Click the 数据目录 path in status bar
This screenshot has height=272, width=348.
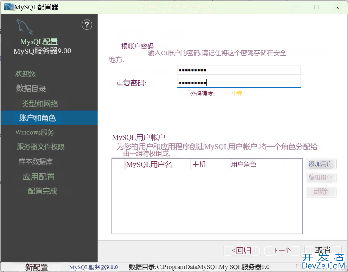199,267
